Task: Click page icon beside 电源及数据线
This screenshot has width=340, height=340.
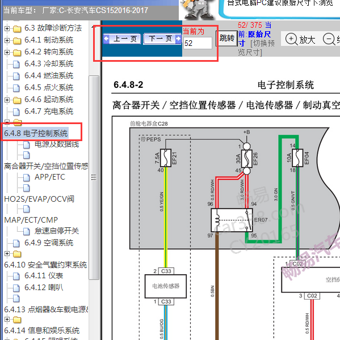Action: tap(27, 144)
